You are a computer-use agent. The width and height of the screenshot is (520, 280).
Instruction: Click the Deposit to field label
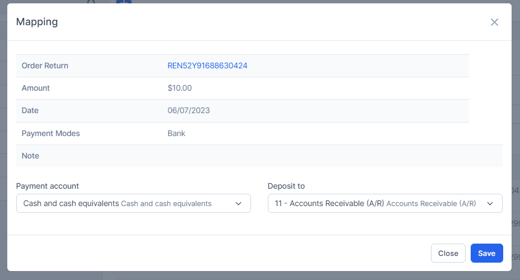click(x=286, y=186)
